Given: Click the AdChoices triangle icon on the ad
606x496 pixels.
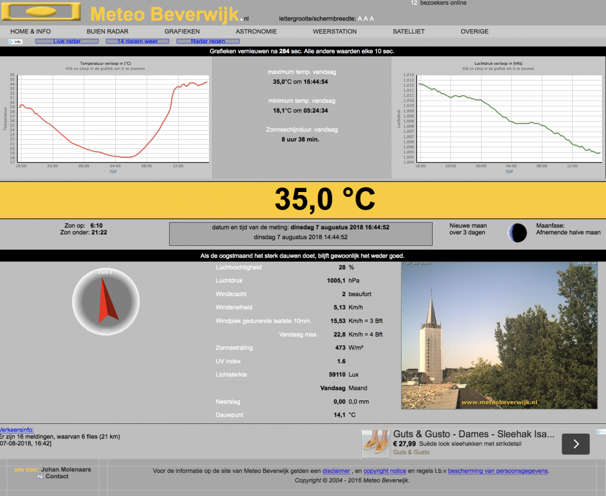Looking at the screenshot, I should (x=599, y=432).
